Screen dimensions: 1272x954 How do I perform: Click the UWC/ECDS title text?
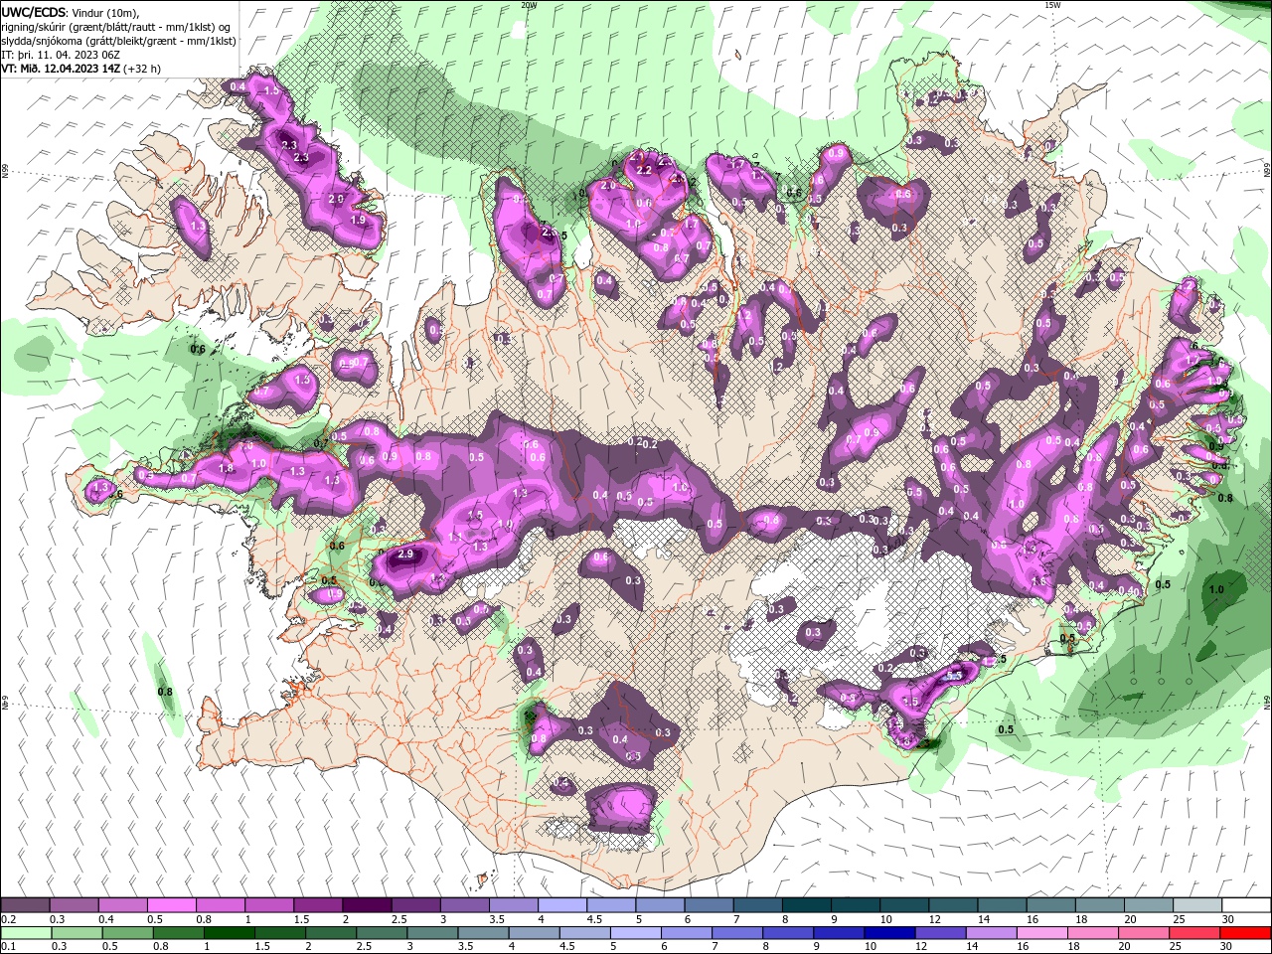36,12
